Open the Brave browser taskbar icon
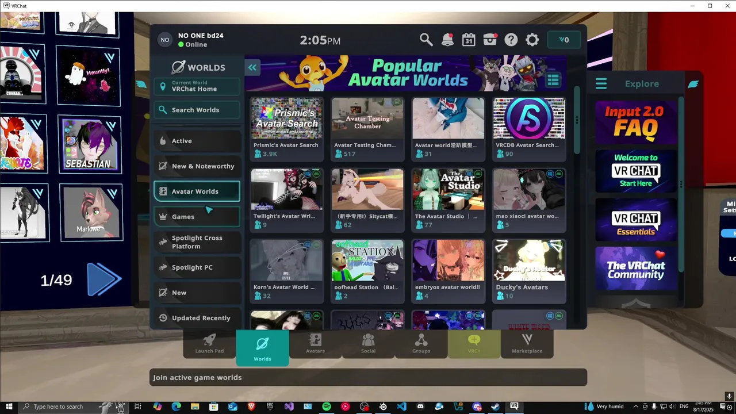Screen dimensions: 736x414 point(251,407)
